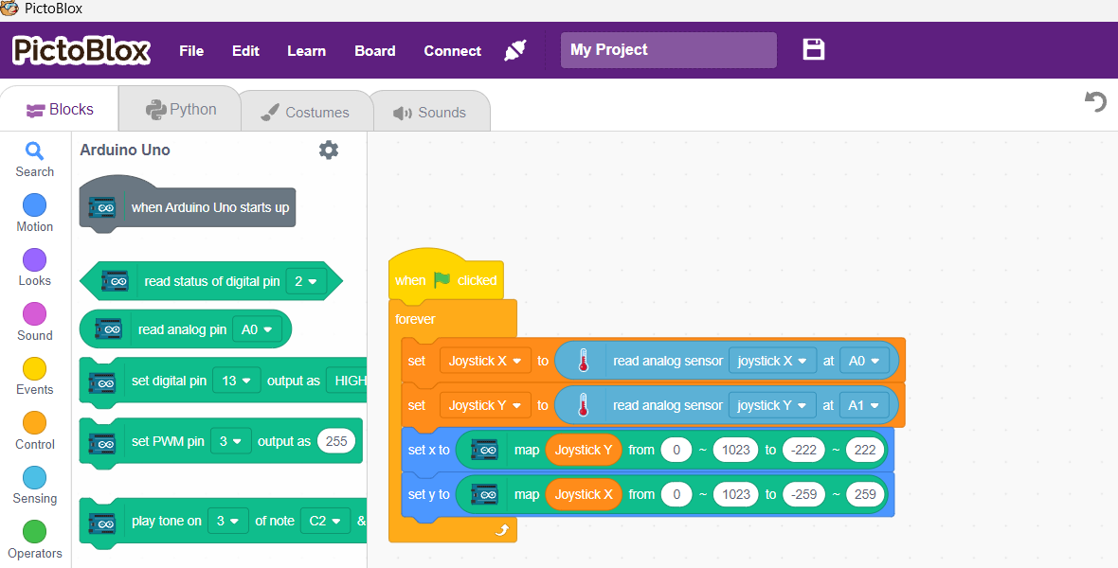
Task: Switch to the Costumes tab
Action: click(x=305, y=112)
